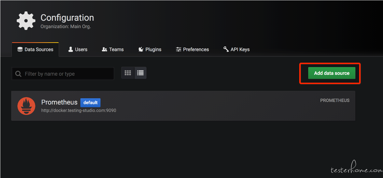
Task: Go to the Plugins tab
Action: coord(150,49)
